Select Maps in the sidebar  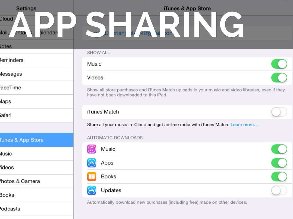[x=17, y=102]
